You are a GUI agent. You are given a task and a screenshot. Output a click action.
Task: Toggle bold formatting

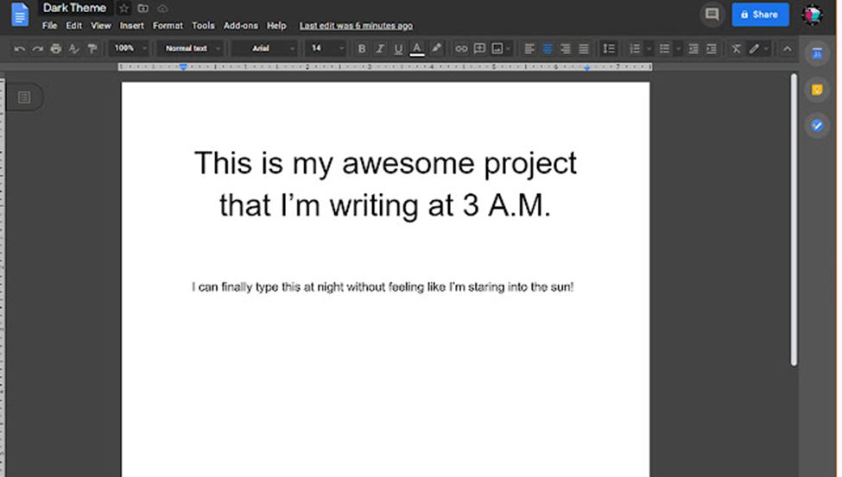[362, 49]
